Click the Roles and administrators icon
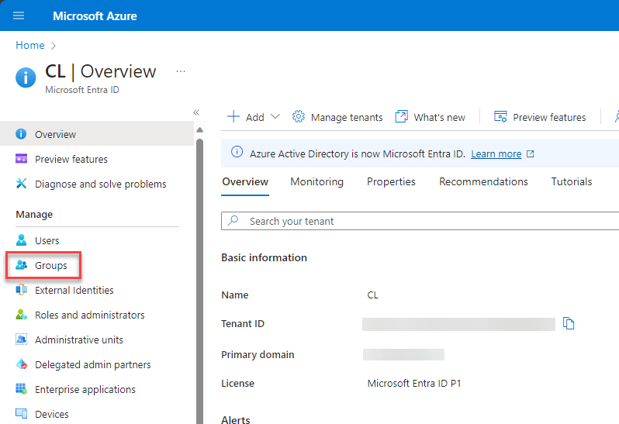 tap(21, 315)
